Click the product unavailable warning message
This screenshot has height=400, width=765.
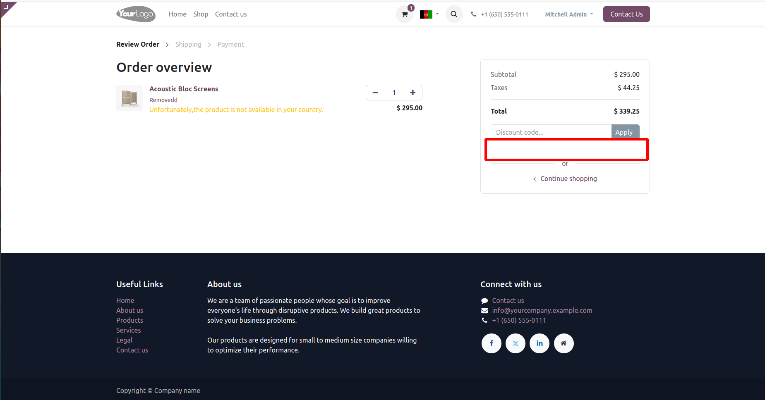[236, 110]
